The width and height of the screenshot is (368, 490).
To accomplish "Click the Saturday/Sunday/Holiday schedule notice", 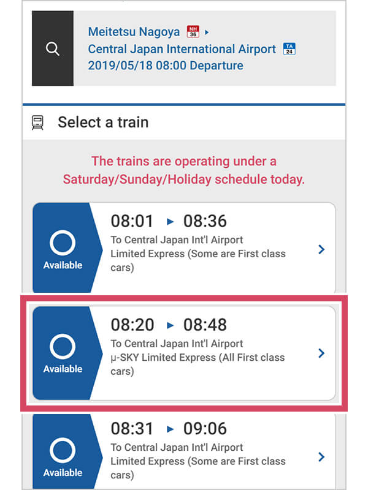I will click(184, 170).
